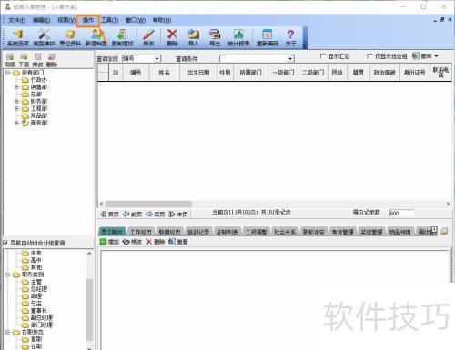This screenshot has height=350, width=455.
Task: Click the 修改 icon above department tree
Action: [37, 60]
